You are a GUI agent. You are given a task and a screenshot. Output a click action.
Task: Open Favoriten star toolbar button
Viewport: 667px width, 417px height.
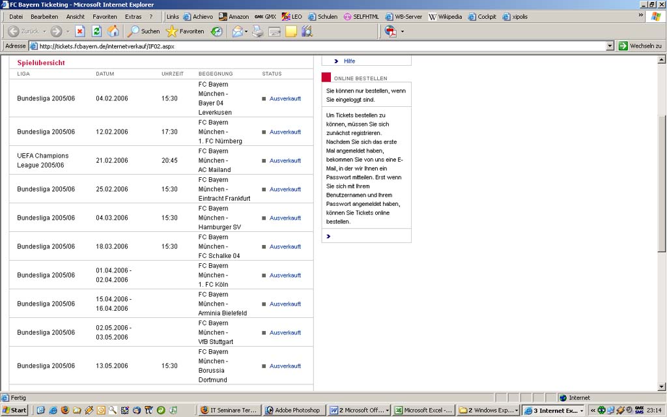[x=185, y=31]
